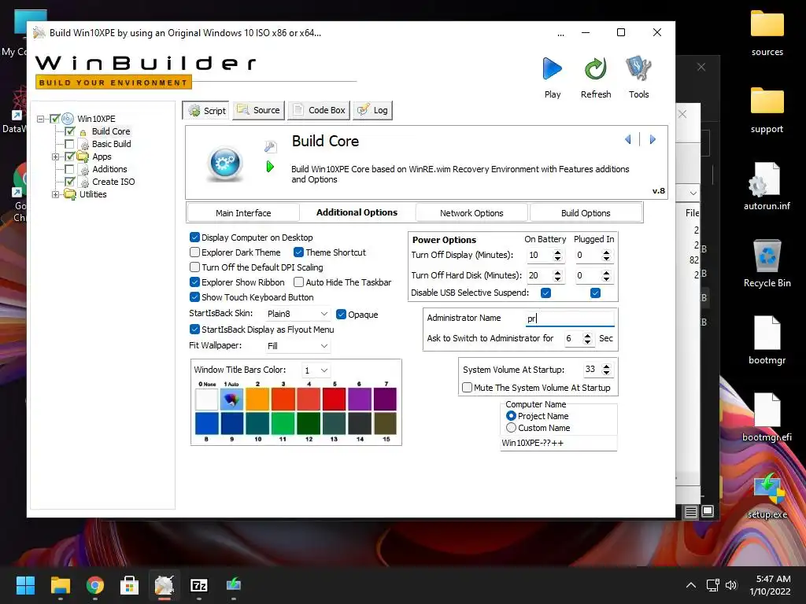Click the WinBuilder taskbar icon
The height and width of the screenshot is (604, 806).
pos(165,585)
